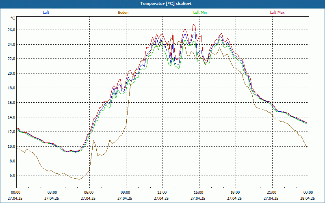
Task: Select the 16,0 y-axis value
Action: 11,103
